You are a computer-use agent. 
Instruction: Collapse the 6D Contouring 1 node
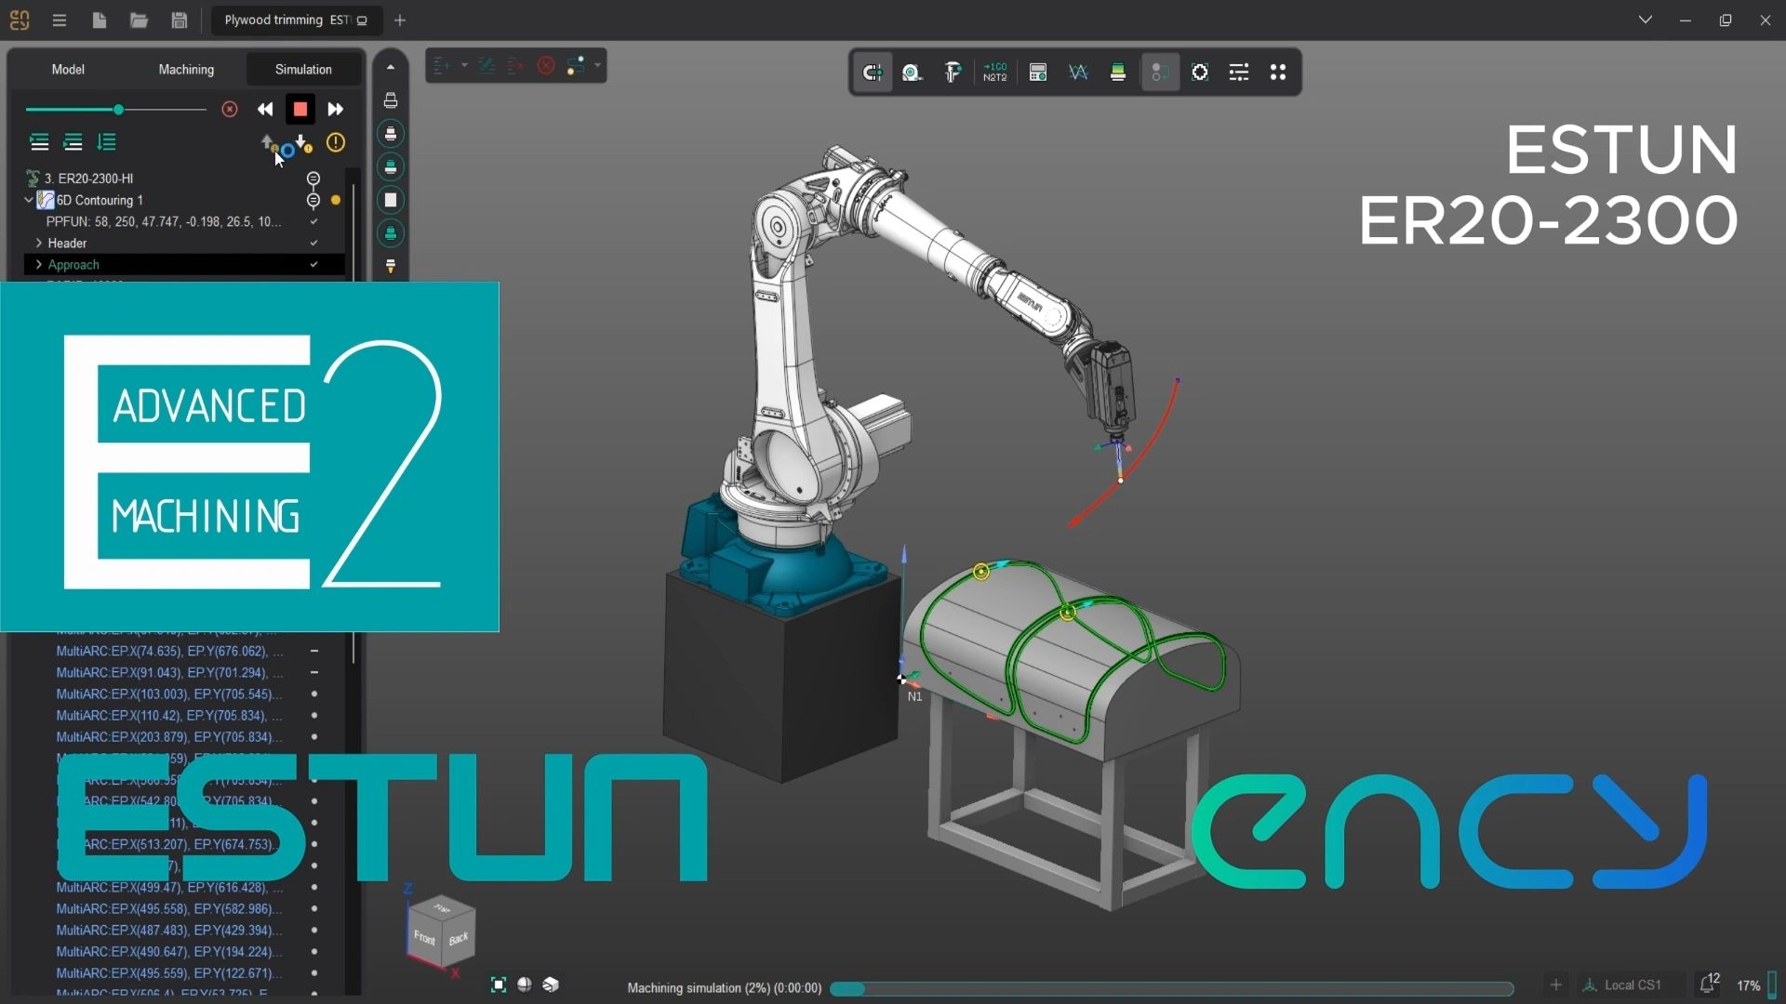click(x=29, y=200)
